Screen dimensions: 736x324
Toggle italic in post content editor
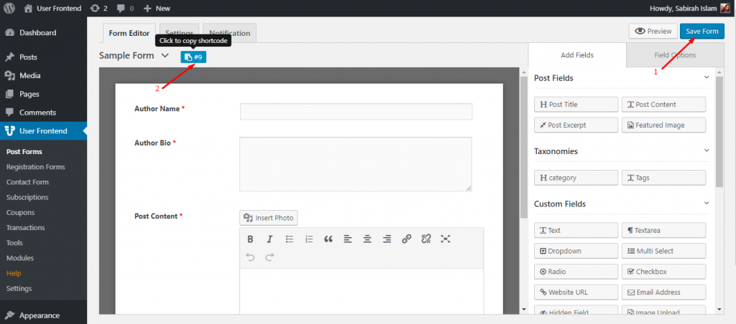tap(270, 239)
